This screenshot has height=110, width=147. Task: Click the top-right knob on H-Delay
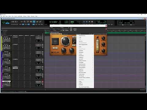coord(103,38)
